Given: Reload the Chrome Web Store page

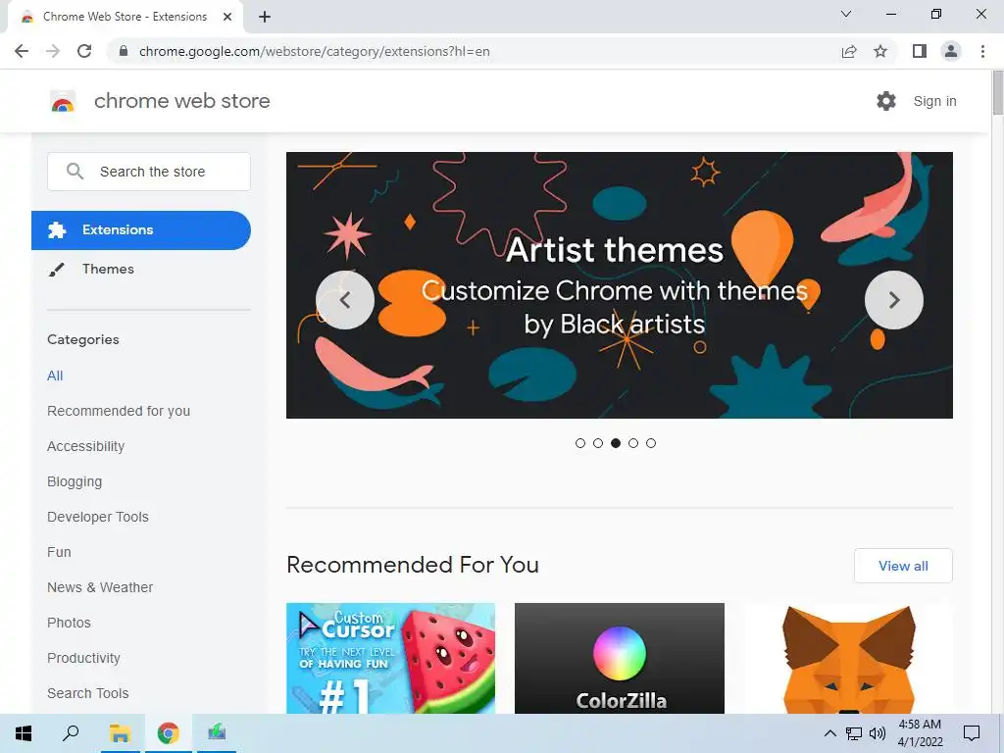Looking at the screenshot, I should [84, 51].
